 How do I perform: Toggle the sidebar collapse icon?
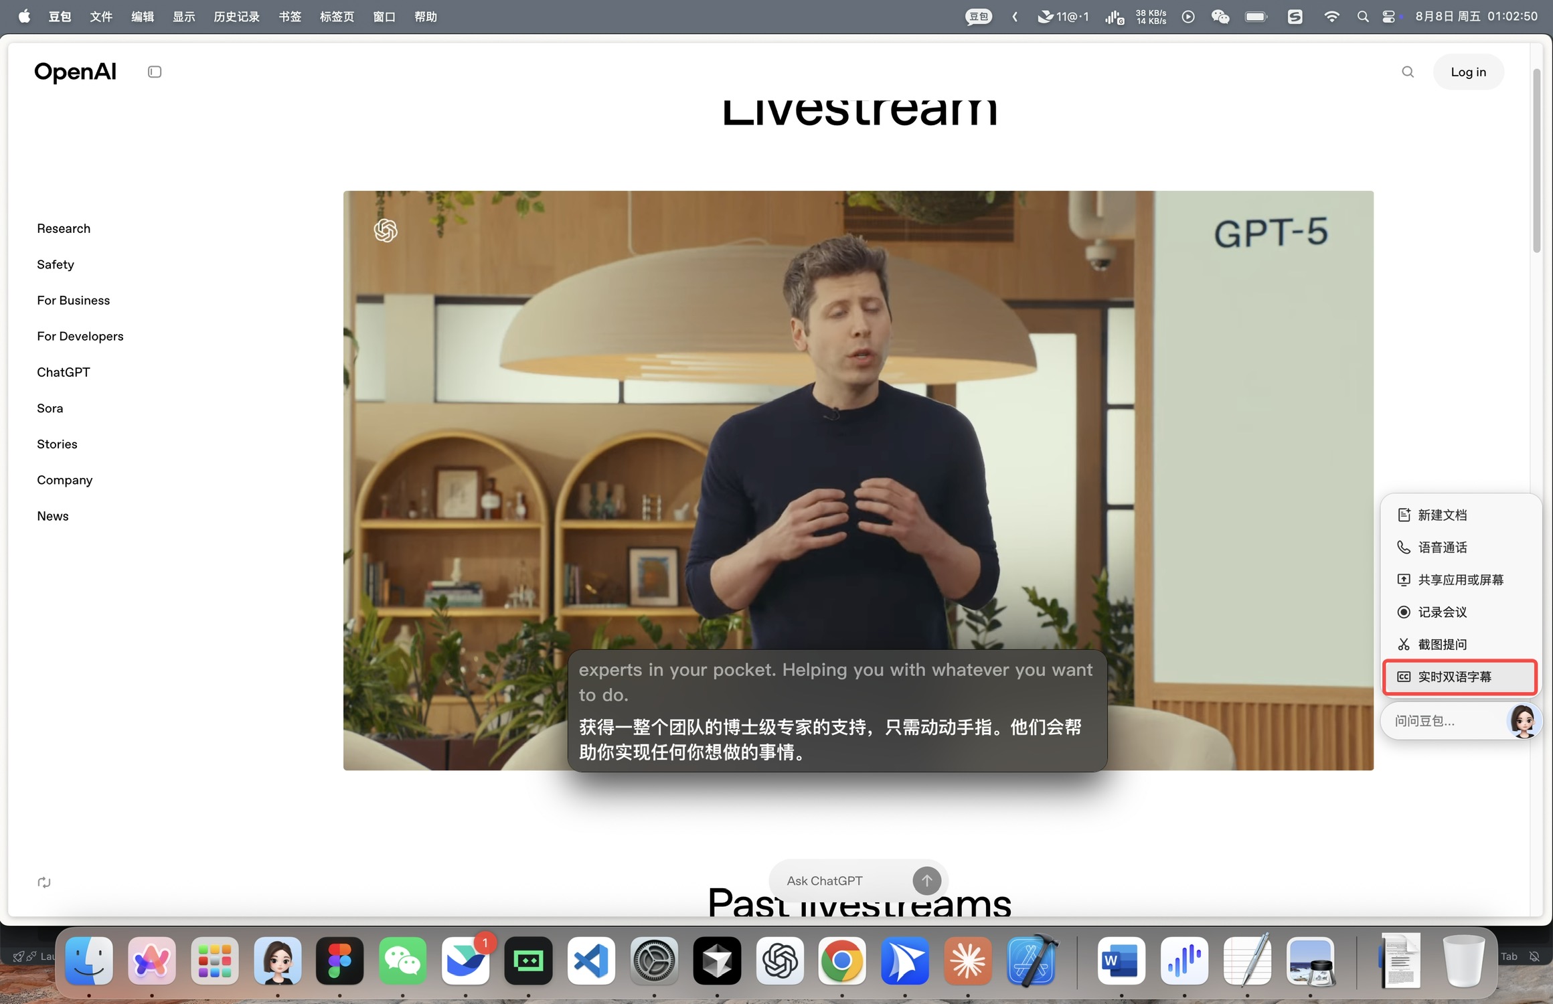155,72
